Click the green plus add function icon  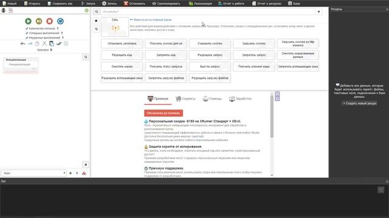[x=71, y=173]
